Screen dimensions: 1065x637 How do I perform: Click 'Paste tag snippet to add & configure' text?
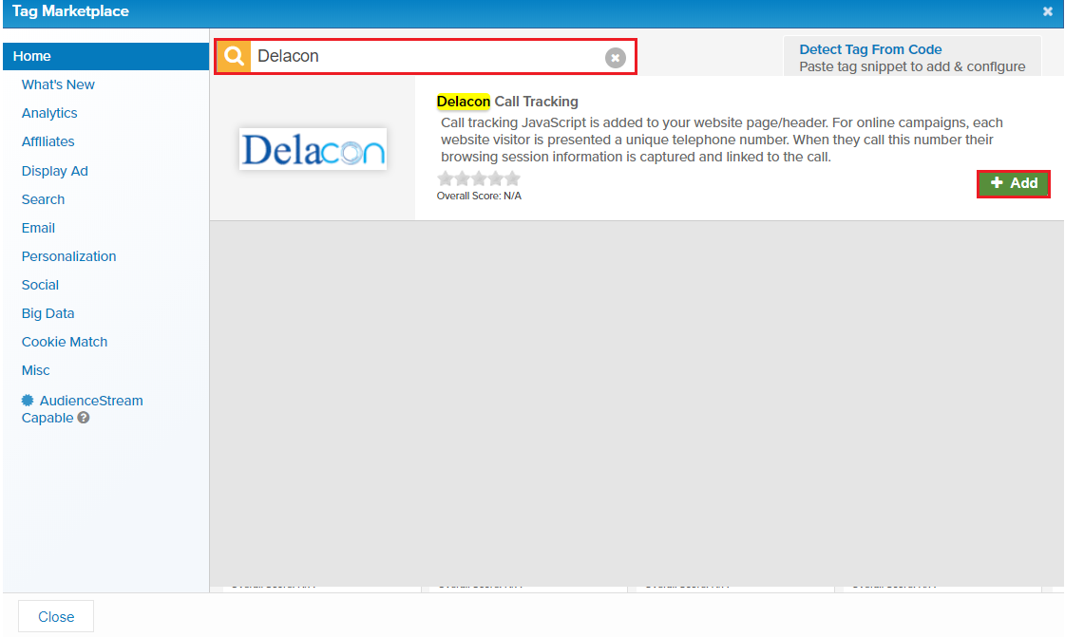912,66
